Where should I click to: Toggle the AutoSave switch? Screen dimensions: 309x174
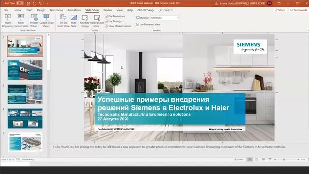20,3
